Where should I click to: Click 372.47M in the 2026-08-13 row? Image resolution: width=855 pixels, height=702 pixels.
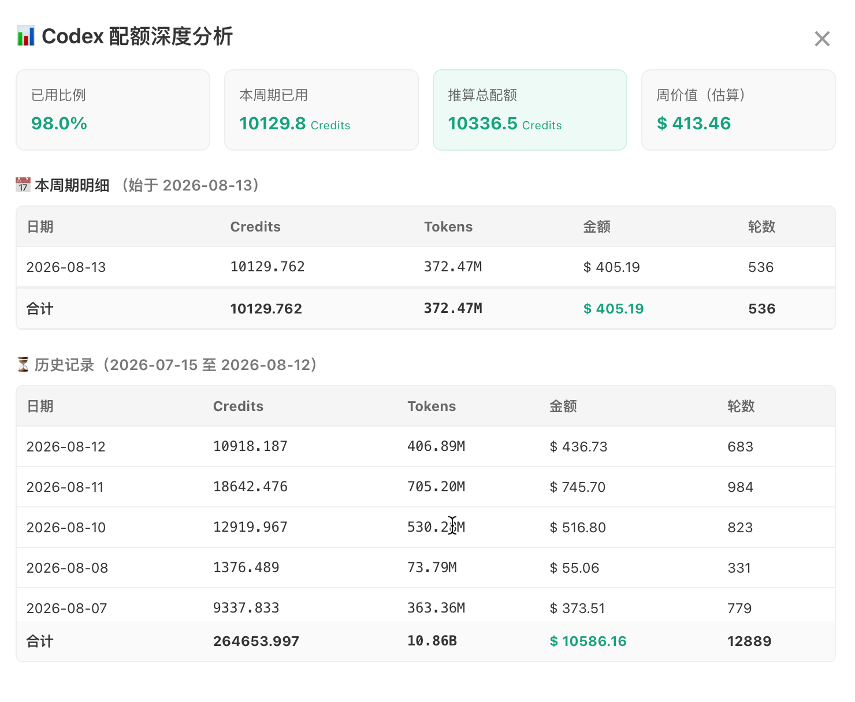(x=453, y=267)
